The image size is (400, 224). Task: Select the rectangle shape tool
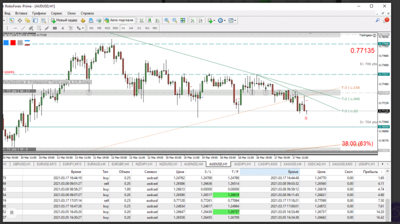[54, 28]
